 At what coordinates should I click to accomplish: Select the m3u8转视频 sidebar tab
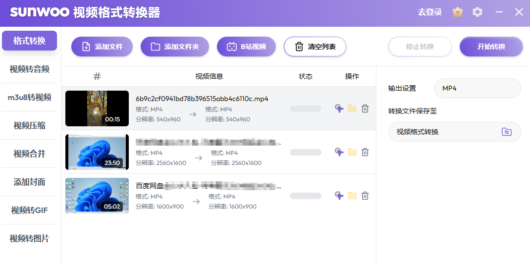click(30, 97)
